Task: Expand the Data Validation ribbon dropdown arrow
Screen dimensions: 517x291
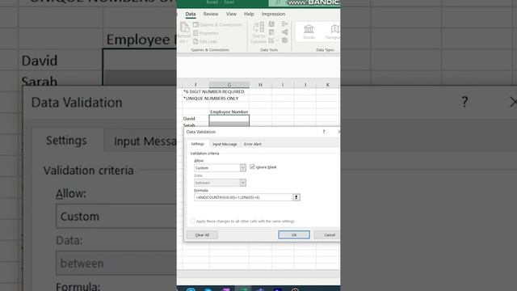Action: pos(277,41)
